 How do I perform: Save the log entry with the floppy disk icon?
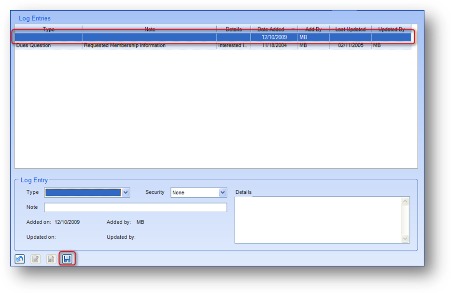pos(67,259)
